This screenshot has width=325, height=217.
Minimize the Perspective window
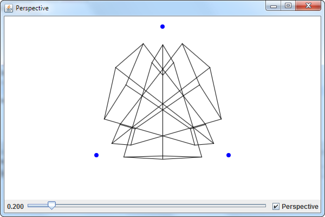click(274, 5)
